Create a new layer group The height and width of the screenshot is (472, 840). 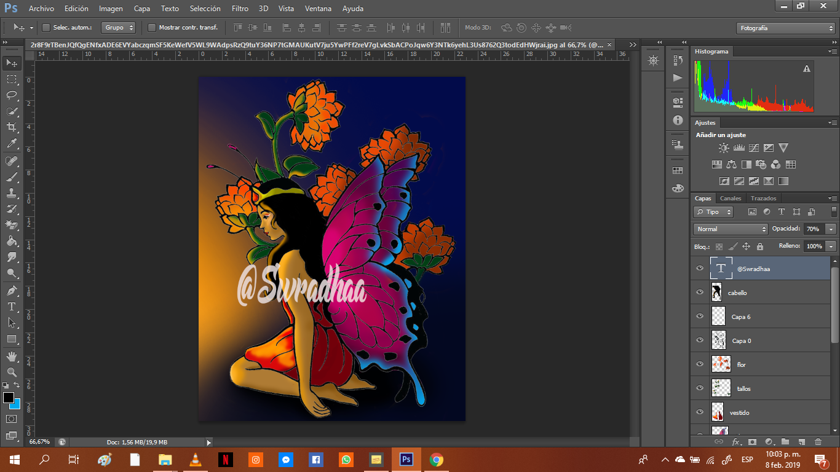pos(785,441)
